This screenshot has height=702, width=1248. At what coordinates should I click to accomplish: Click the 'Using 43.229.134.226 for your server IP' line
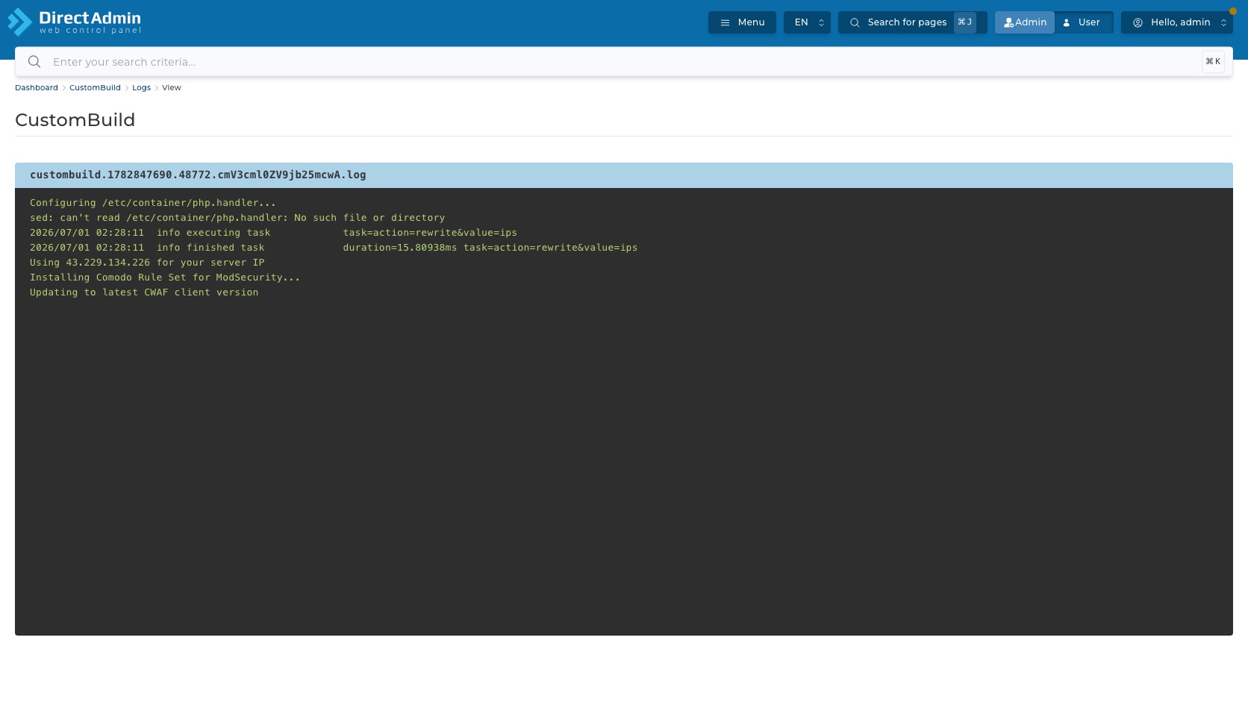147,263
